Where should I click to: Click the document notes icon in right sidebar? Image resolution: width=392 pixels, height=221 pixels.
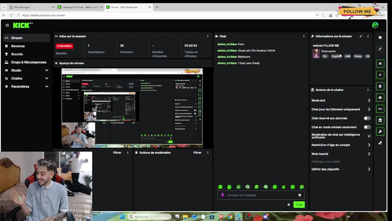pyautogui.click(x=380, y=86)
